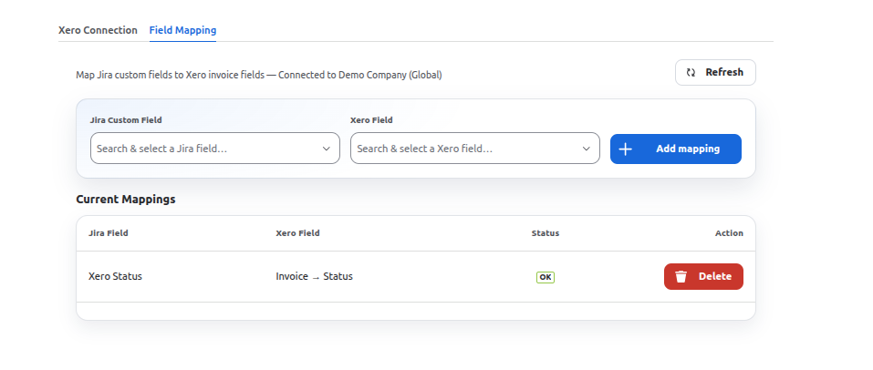Viewport: 873px width, 370px height.
Task: Click the 'Current Mappings' heading
Action: [126, 200]
